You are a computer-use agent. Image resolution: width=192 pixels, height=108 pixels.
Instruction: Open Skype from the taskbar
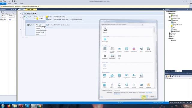pyautogui.click(x=27, y=106)
